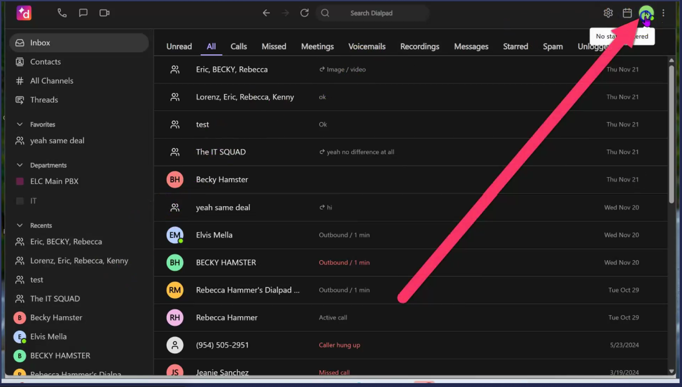Switch to the Spam tab
This screenshot has width=682, height=387.
point(553,46)
